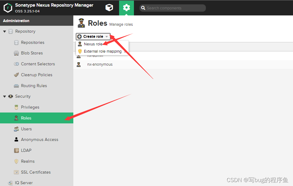Click the Roles page header icon
Image resolution: width=293 pixels, height=186 pixels.
[x=81, y=23]
